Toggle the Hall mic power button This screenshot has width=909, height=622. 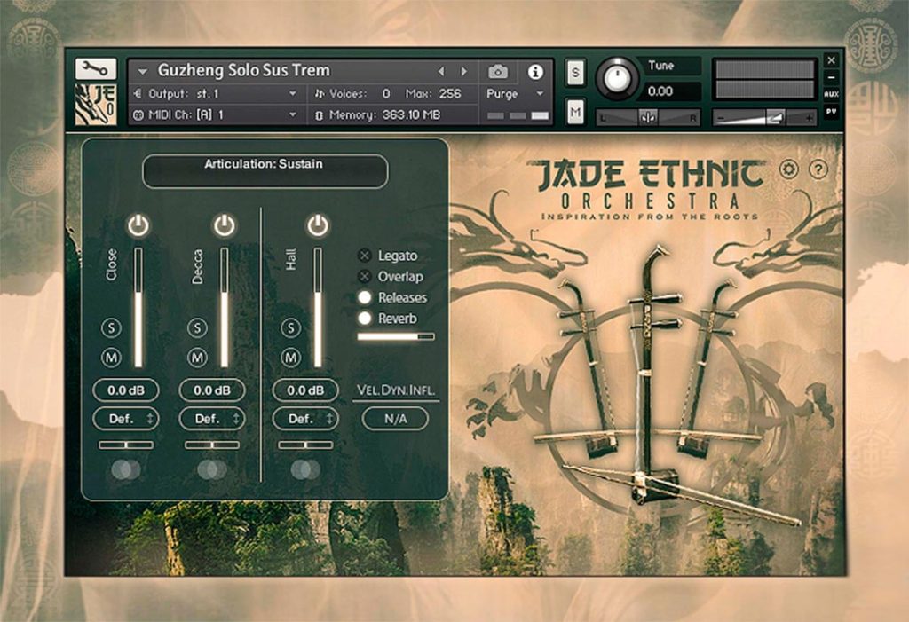[318, 224]
